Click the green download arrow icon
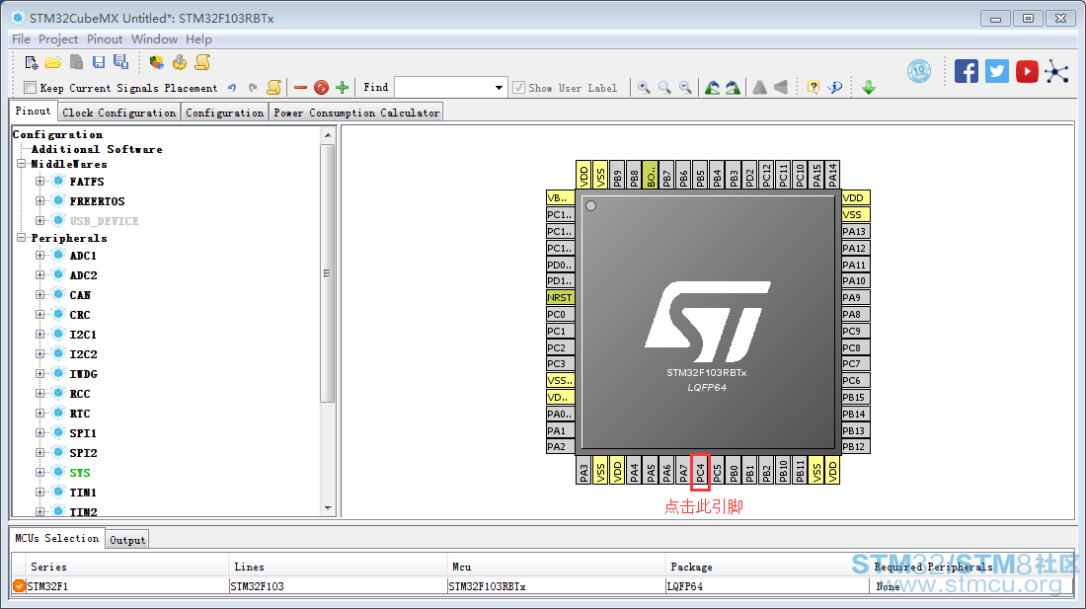Image resolution: width=1086 pixels, height=609 pixels. click(x=869, y=87)
